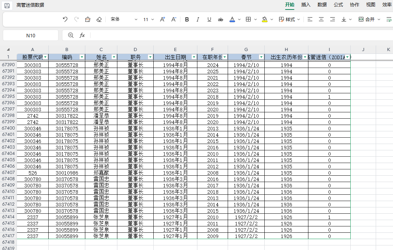Open filter dropdown on 姓名 column header
Screen dimensions: 393x250
coord(114,57)
